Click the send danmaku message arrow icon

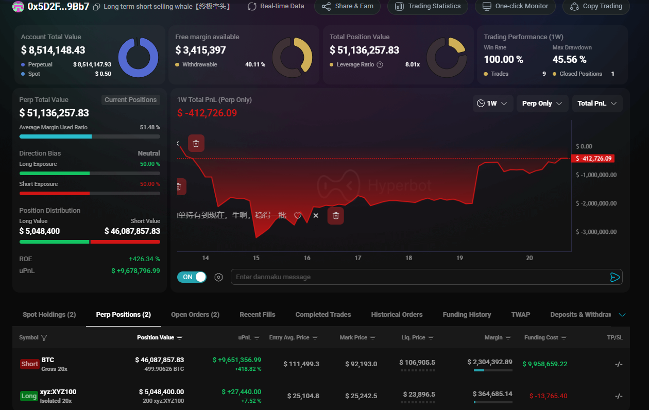[x=614, y=277]
